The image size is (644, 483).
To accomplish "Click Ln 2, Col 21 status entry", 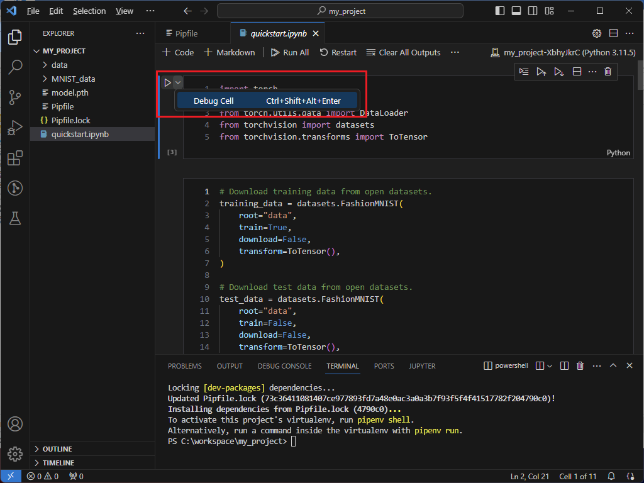I will point(530,476).
